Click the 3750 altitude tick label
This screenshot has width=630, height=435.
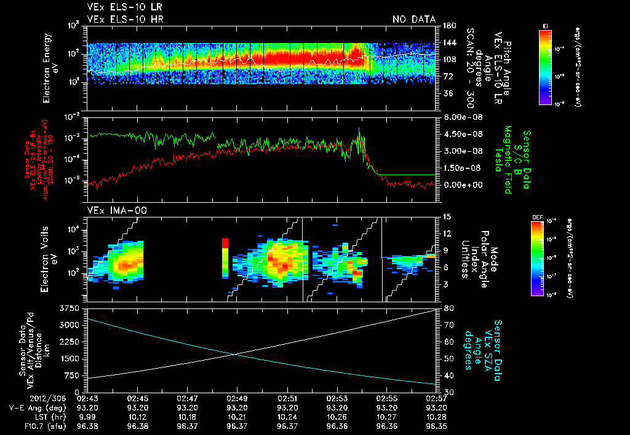coord(69,308)
